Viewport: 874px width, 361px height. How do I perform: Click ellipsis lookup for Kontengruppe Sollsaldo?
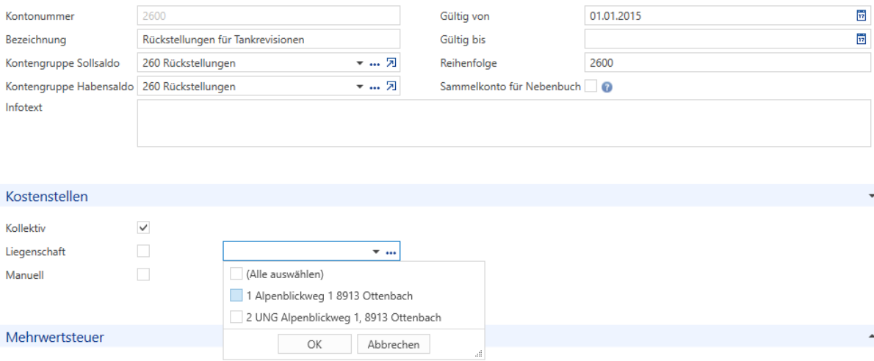tap(375, 64)
